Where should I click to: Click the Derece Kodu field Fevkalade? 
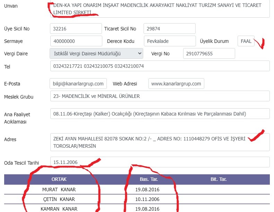[x=170, y=41]
